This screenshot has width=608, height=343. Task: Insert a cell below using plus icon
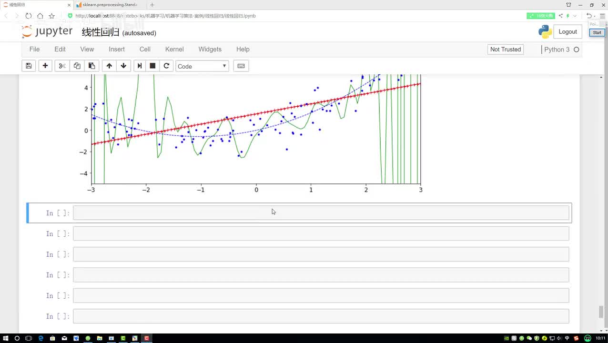click(x=45, y=66)
